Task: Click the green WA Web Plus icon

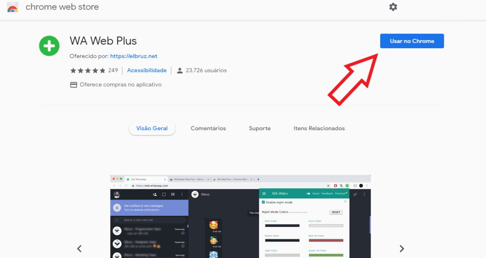Action: 49,46
